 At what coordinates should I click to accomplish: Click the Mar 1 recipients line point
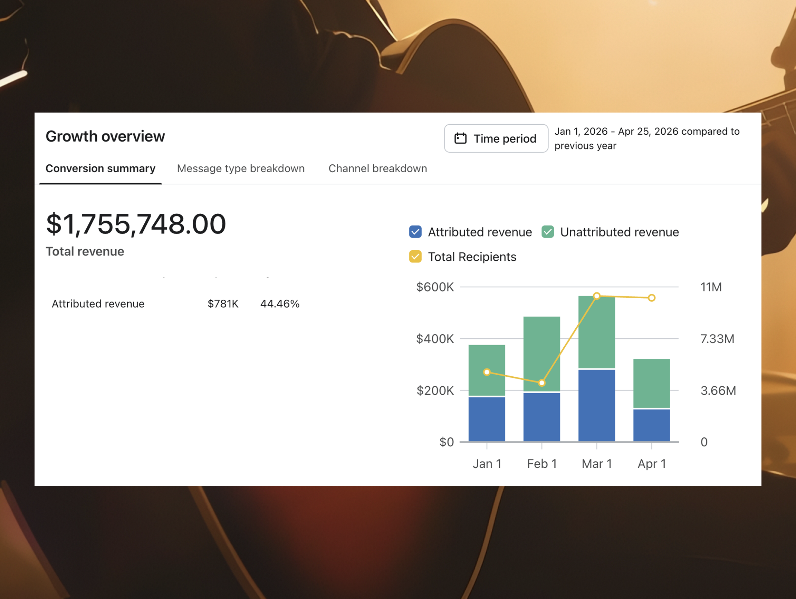click(x=597, y=296)
